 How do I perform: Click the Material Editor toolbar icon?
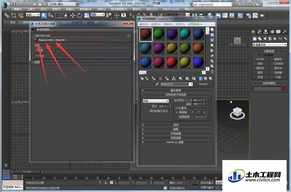pyautogui.click(x=240, y=15)
